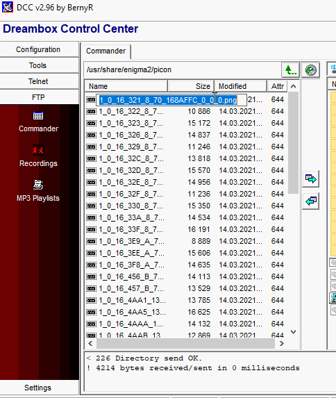Click the size value 14 132

click(199, 324)
